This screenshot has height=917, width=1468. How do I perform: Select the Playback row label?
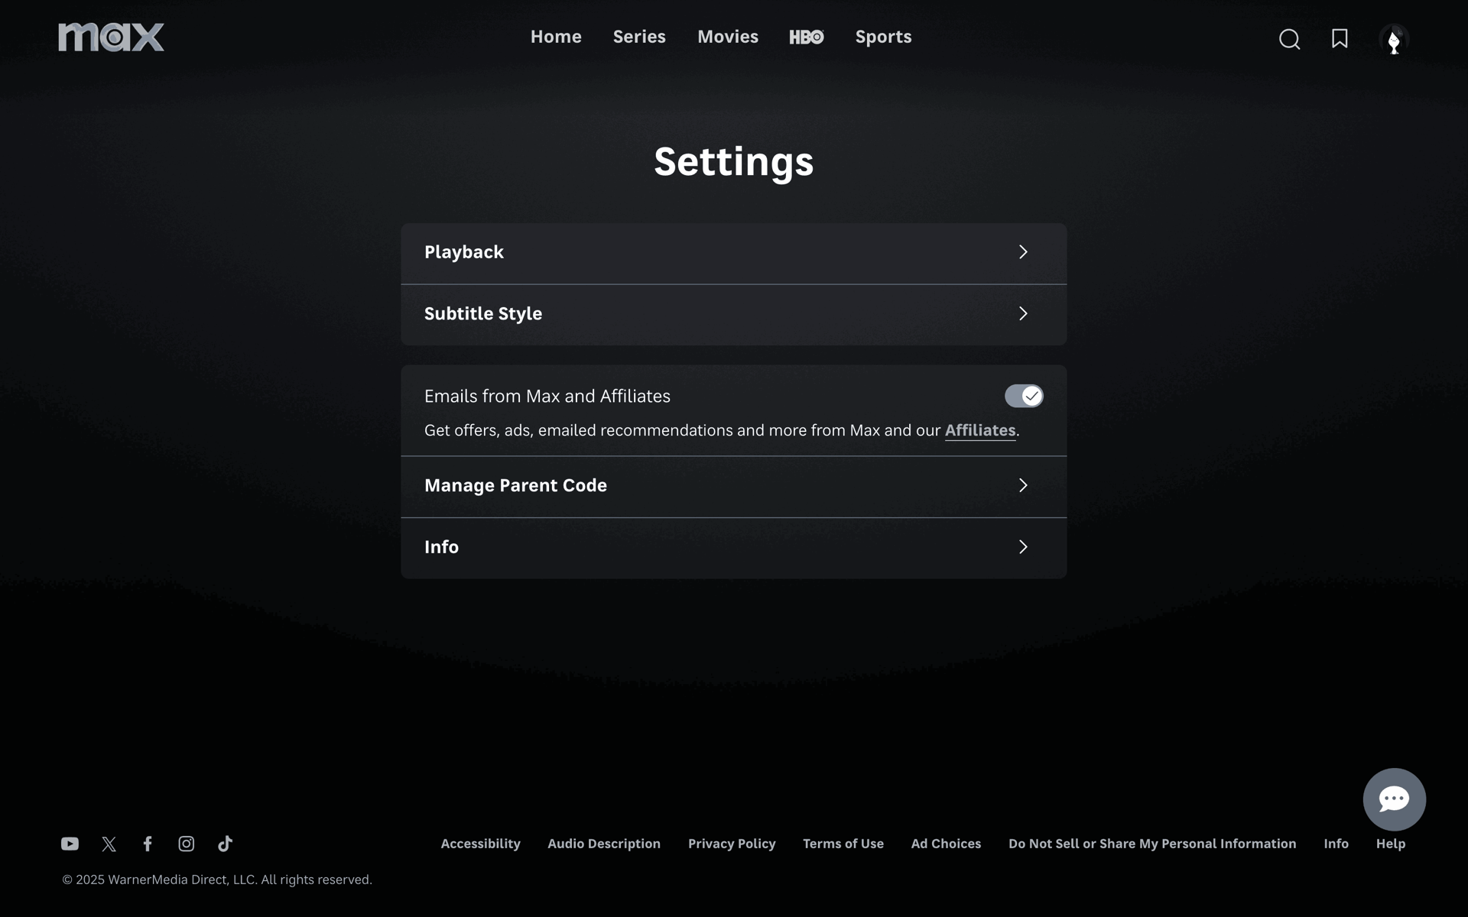[464, 252]
